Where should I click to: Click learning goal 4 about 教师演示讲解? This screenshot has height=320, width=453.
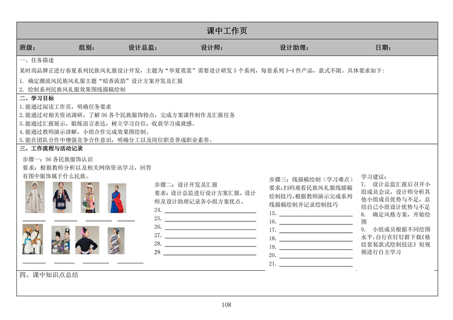pyautogui.click(x=84, y=132)
